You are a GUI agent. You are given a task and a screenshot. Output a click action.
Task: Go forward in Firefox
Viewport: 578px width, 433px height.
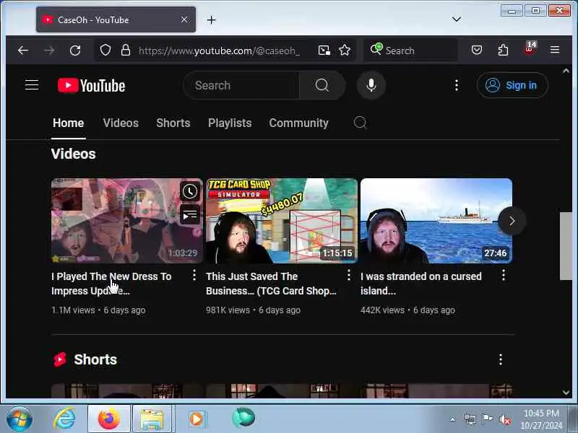tap(49, 50)
